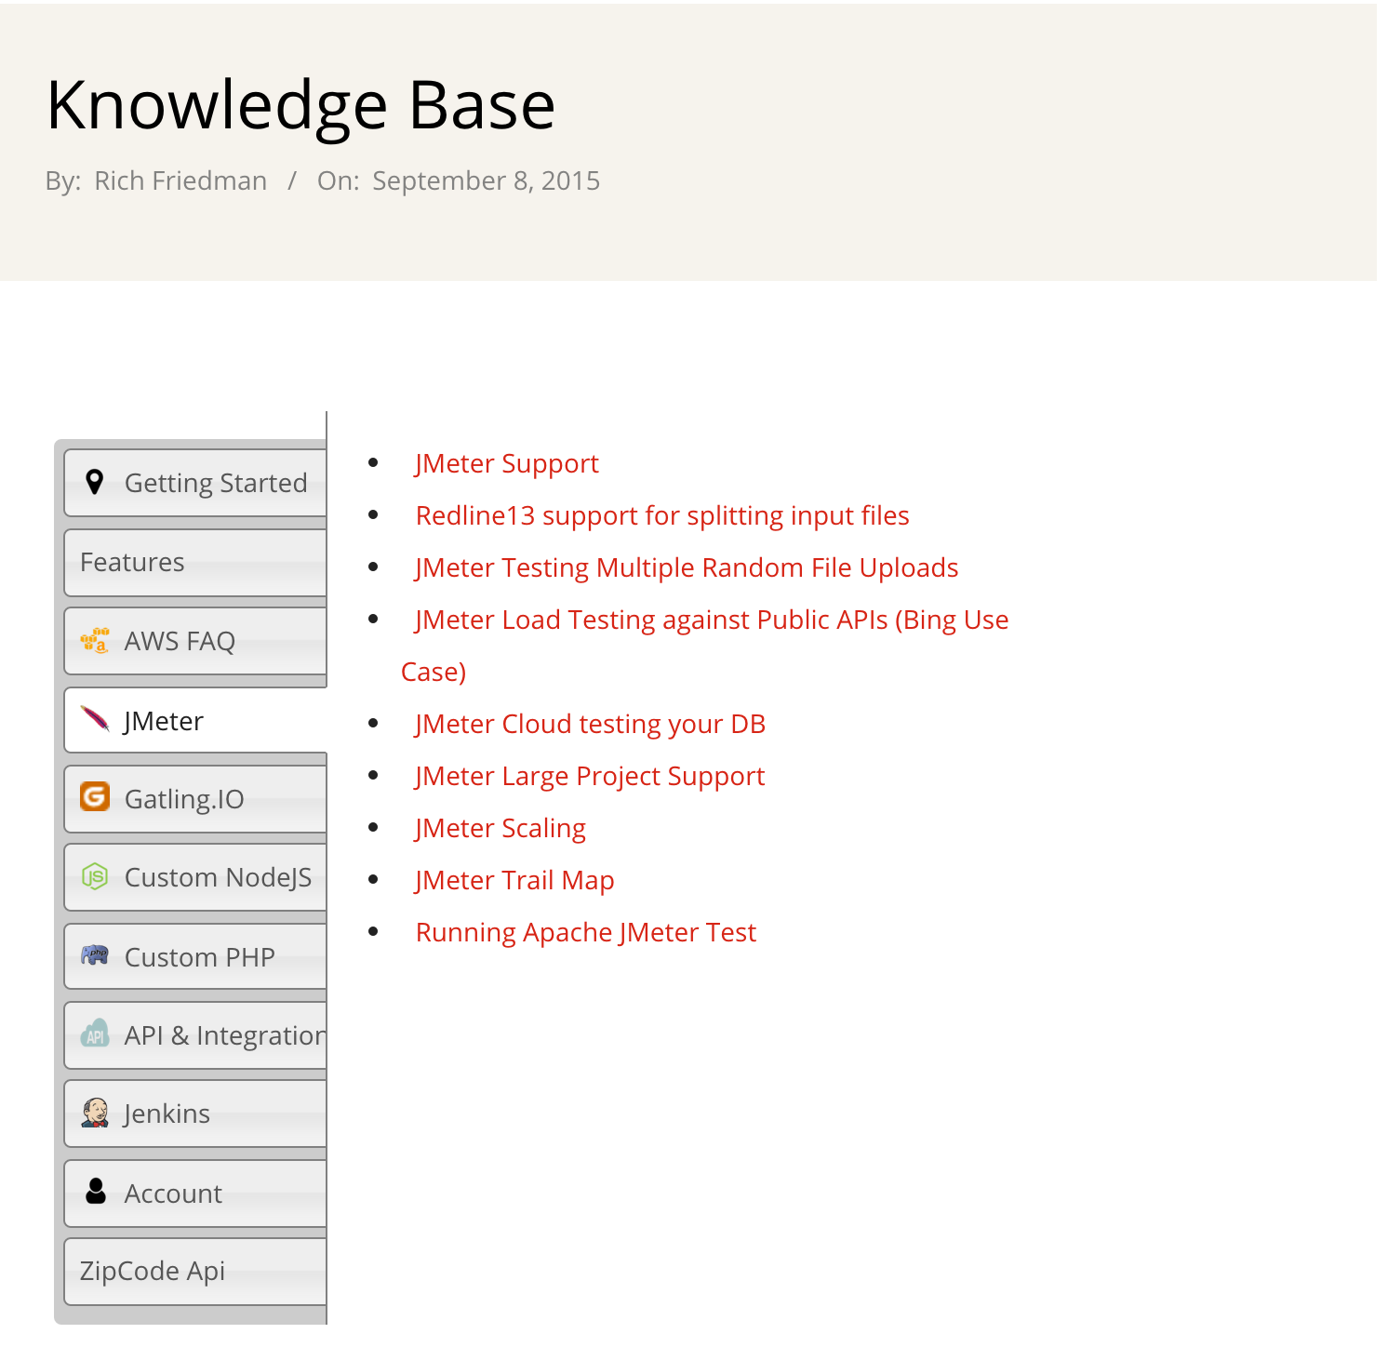Click the NodeJS hexagon icon
Viewport: 1388px width, 1347px height.
coord(95,876)
